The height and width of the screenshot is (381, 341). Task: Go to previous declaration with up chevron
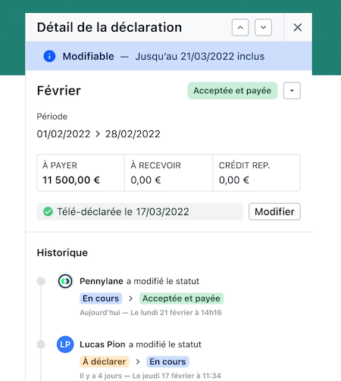[x=240, y=27]
